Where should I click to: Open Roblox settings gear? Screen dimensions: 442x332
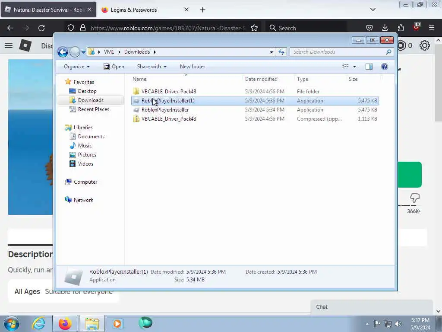[x=425, y=45]
